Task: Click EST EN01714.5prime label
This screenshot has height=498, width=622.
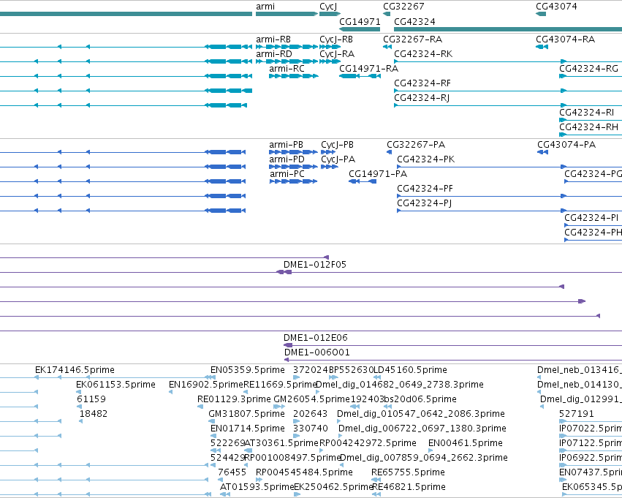Action: pyautogui.click(x=248, y=429)
